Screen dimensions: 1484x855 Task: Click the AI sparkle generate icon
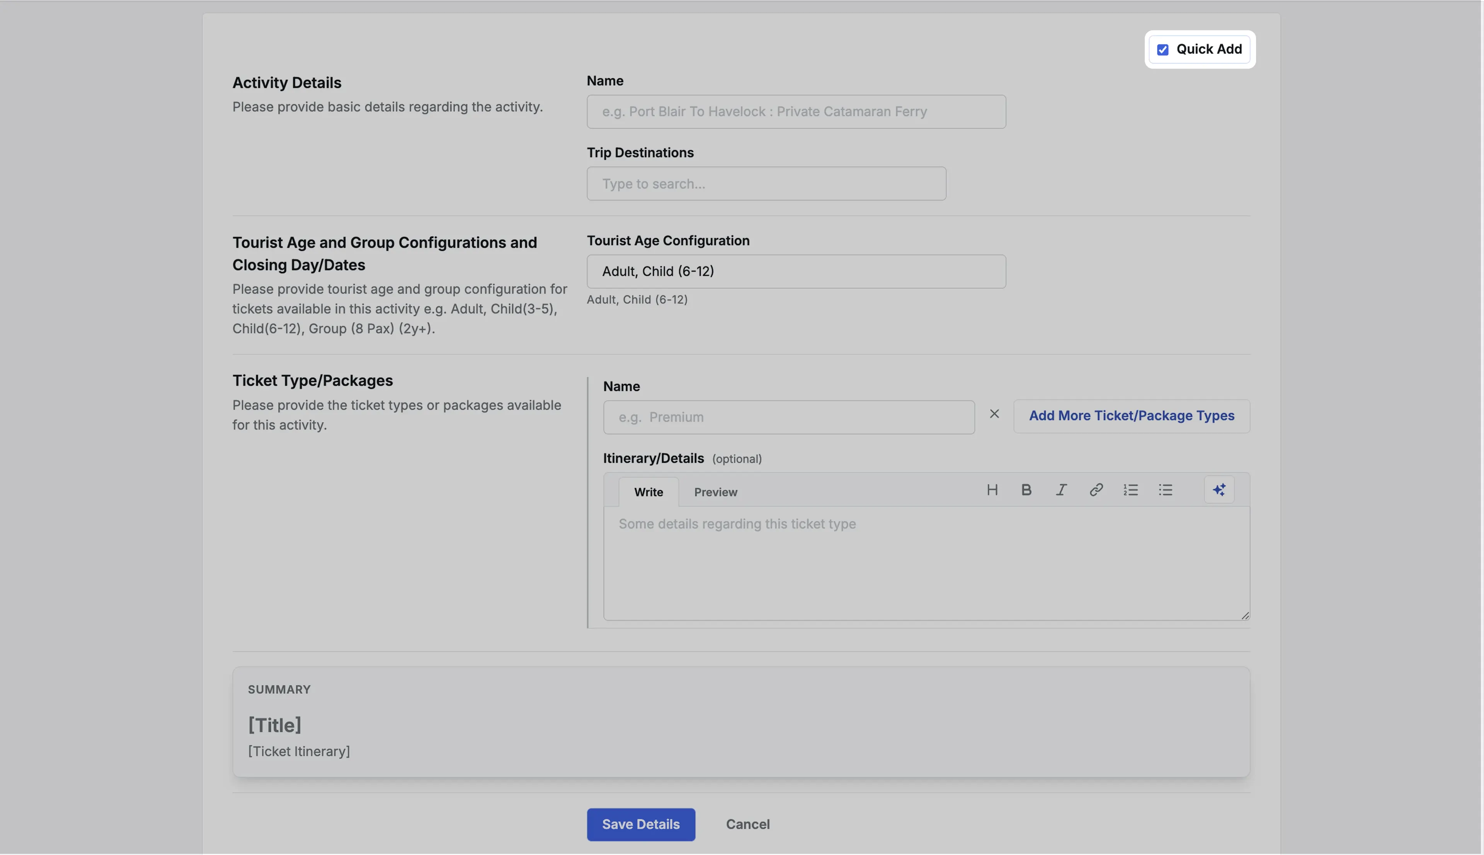point(1219,490)
